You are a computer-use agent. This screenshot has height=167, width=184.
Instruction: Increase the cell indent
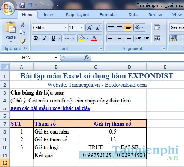(x=146, y=38)
